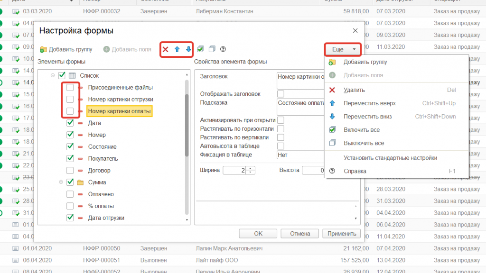Click the Выключить все toolbar icon

[x=212, y=49]
